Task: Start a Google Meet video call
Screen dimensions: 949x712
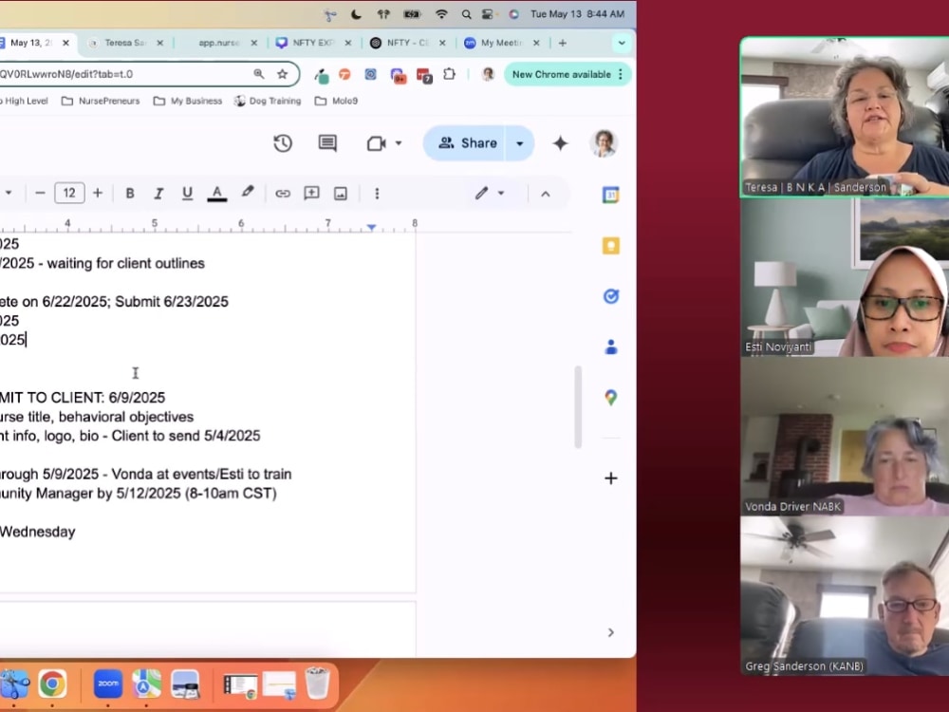Action: coord(377,143)
